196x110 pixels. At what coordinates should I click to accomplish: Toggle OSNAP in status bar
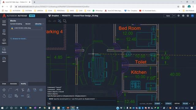point(157,104)
